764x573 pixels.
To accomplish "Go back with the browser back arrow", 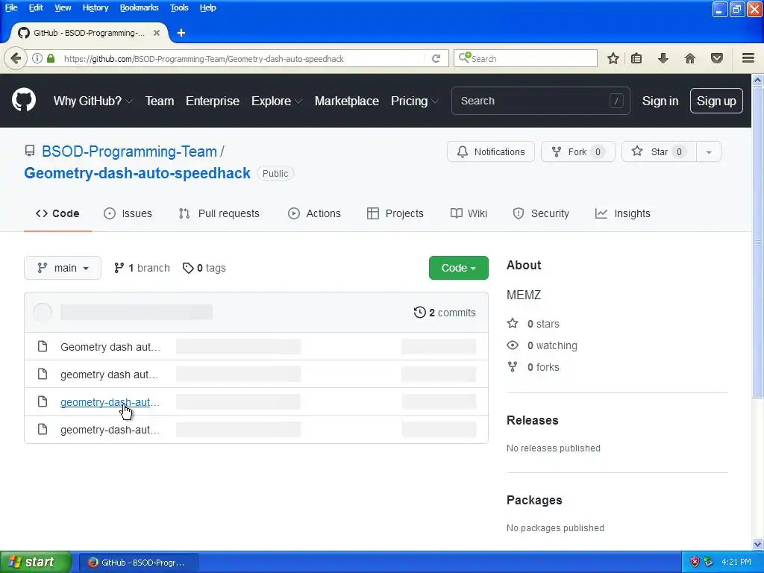I will tap(16, 58).
